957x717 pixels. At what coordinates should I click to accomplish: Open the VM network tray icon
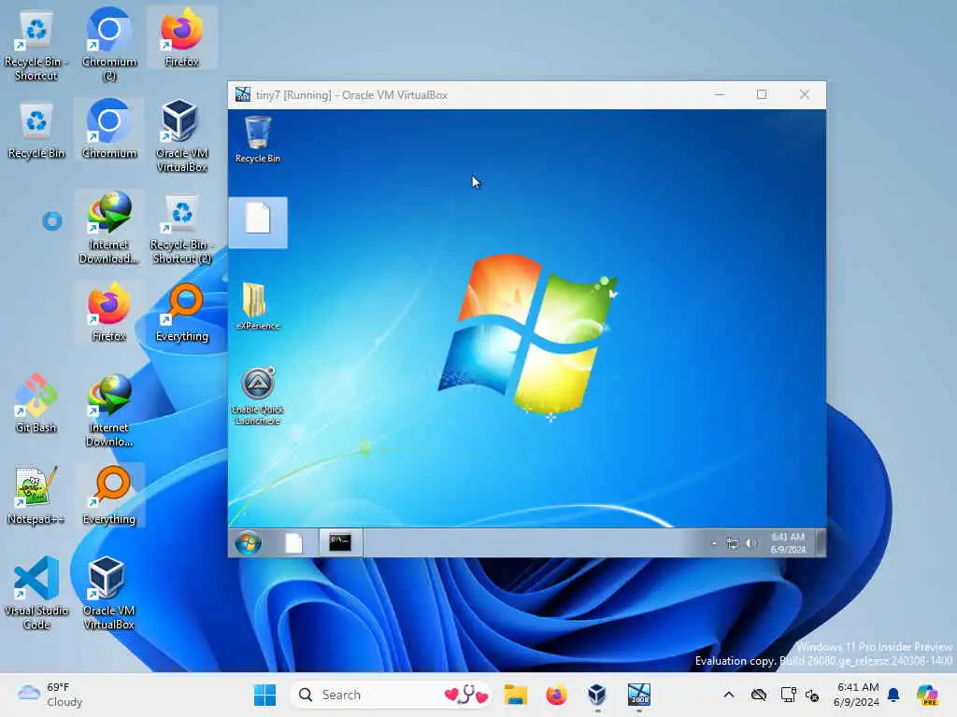click(x=733, y=542)
